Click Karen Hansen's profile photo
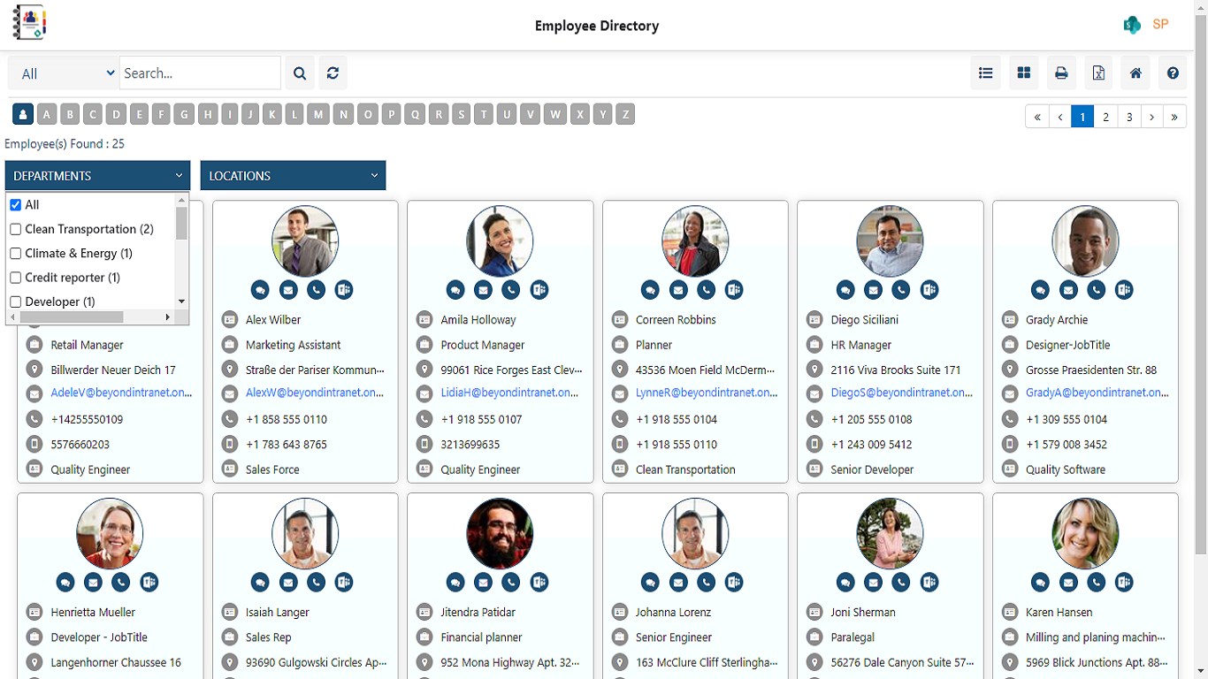This screenshot has width=1208, height=679. tap(1085, 533)
